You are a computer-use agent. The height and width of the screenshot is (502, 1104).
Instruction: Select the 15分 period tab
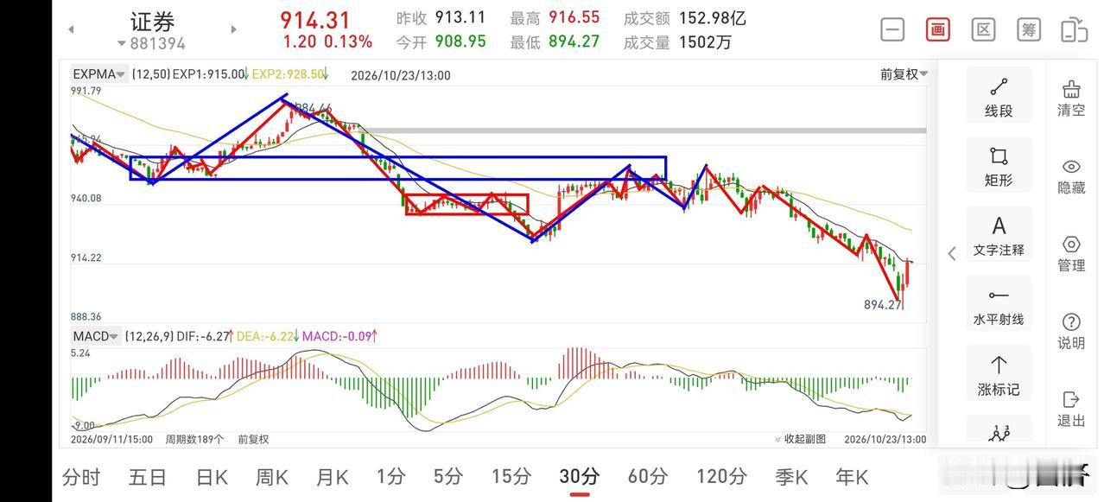[511, 476]
